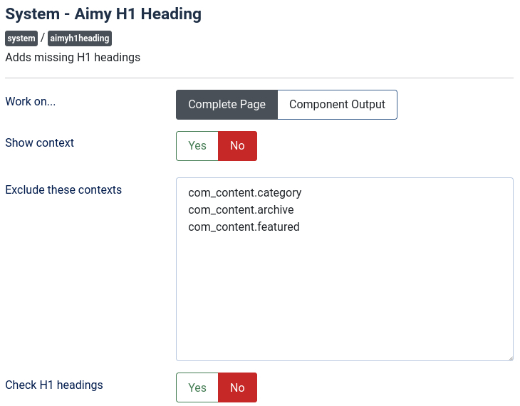Click the 'System - Aimy H1 Heading' title
520x406 pixels.
(x=103, y=14)
